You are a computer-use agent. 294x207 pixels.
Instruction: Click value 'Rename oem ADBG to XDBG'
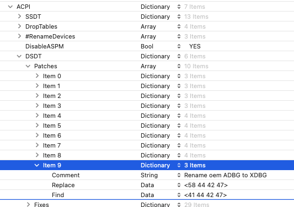[x=226, y=176]
